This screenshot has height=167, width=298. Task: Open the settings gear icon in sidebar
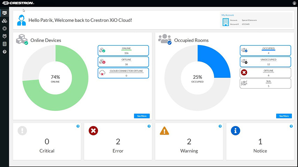5,28
